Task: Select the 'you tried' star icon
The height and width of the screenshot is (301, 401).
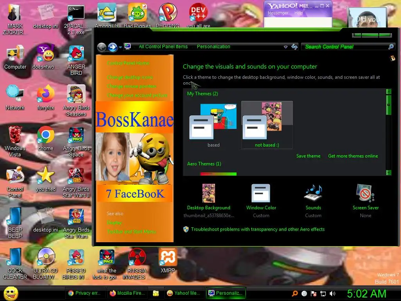Action: pyautogui.click(x=45, y=179)
